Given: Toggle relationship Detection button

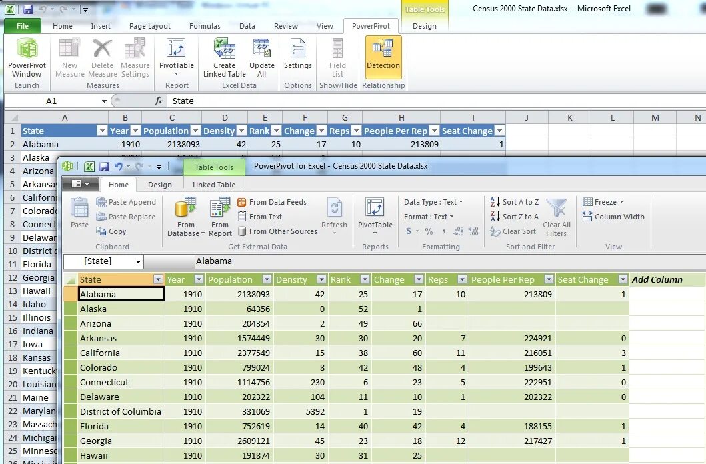Looking at the screenshot, I should coord(383,57).
